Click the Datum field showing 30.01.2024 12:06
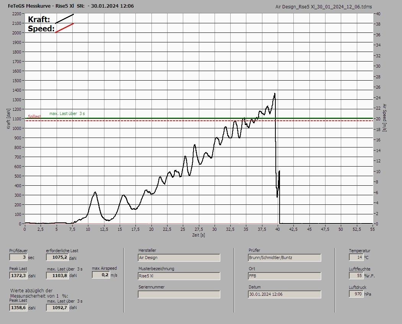 284,294
